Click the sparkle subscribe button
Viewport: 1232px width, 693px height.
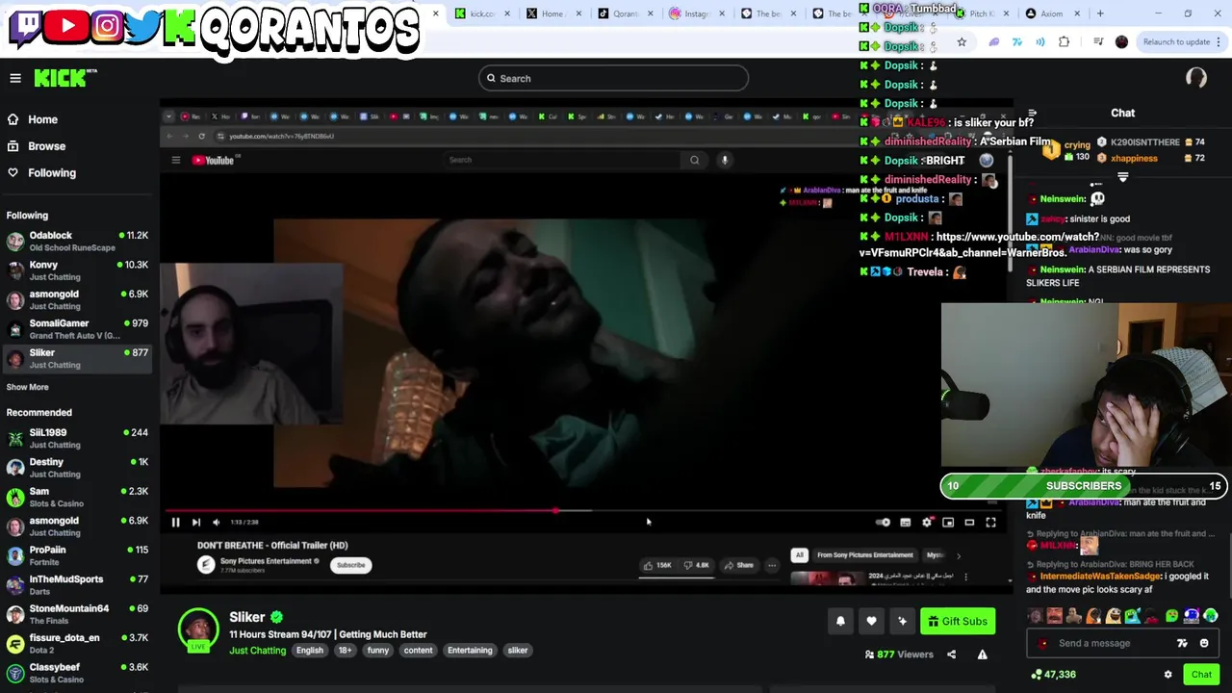(x=902, y=621)
